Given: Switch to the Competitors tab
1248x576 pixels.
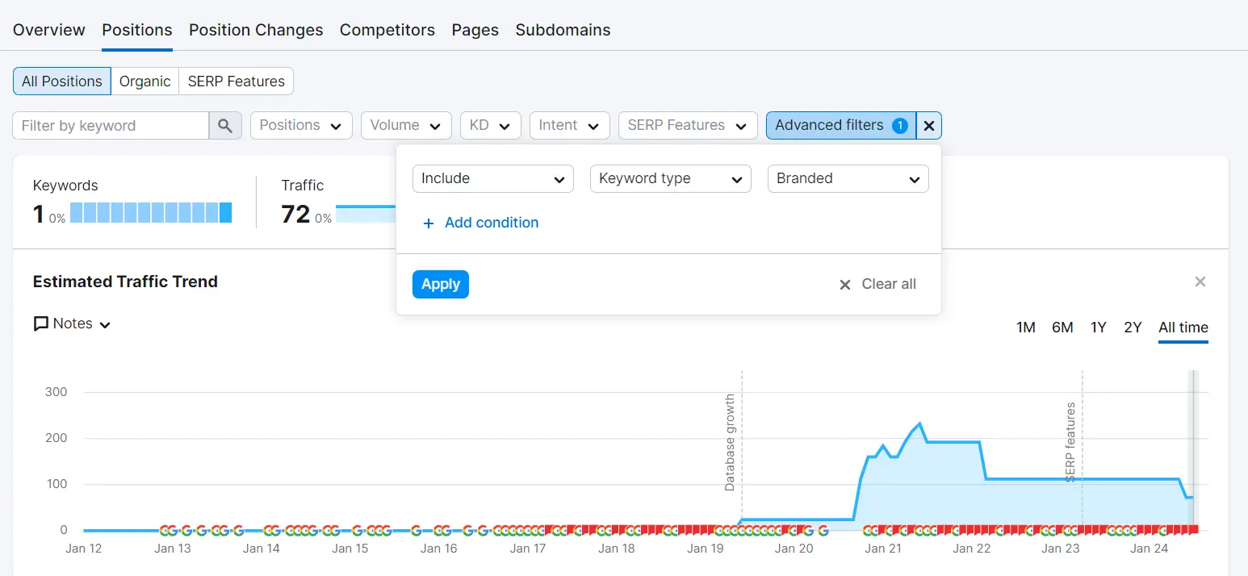Looking at the screenshot, I should 387,30.
